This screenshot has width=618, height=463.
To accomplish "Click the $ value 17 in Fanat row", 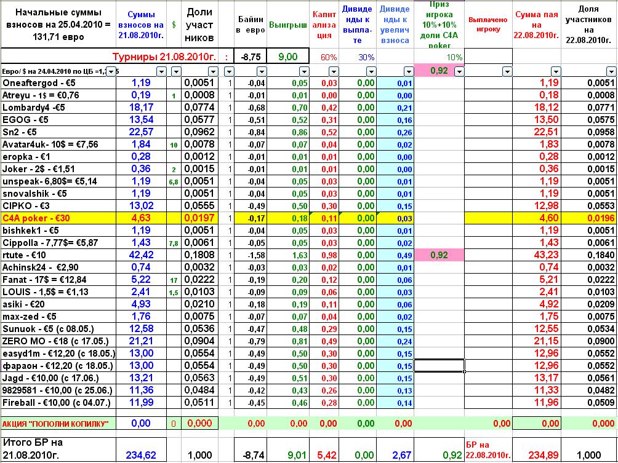I will [x=174, y=280].
